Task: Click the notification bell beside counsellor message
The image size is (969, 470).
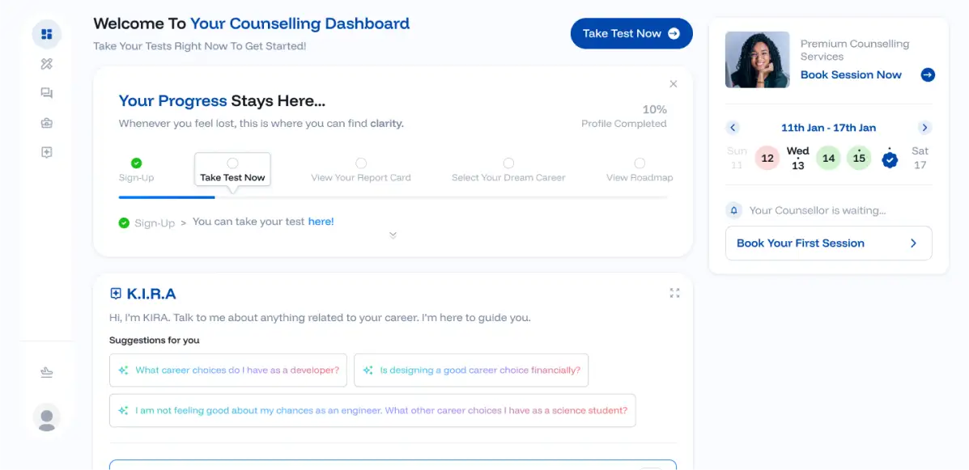Action: pyautogui.click(x=733, y=210)
